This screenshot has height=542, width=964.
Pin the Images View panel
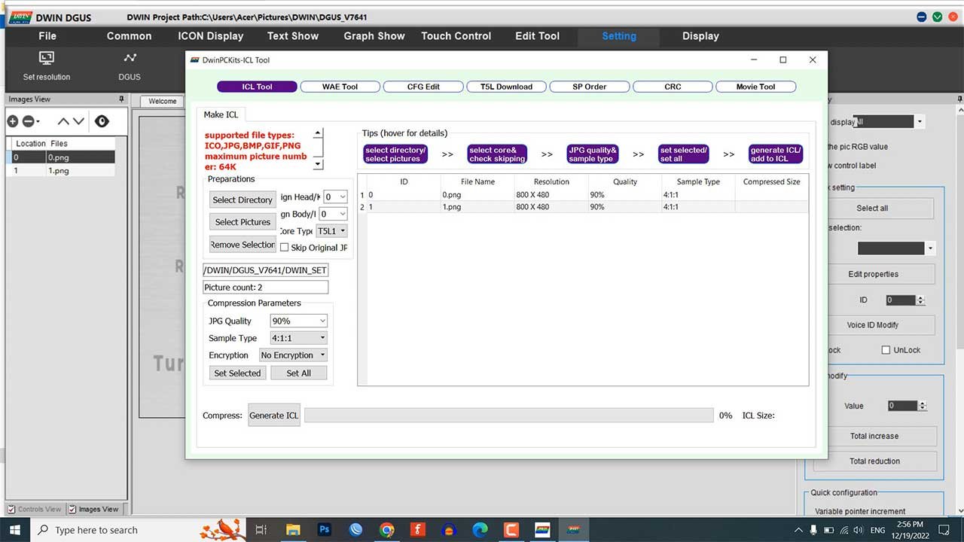tap(120, 99)
